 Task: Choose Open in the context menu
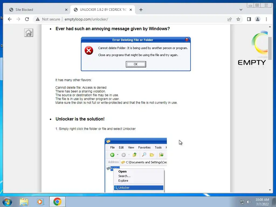[x=122, y=171]
